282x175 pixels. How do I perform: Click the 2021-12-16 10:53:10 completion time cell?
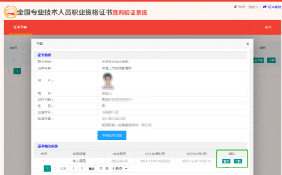click(197, 161)
